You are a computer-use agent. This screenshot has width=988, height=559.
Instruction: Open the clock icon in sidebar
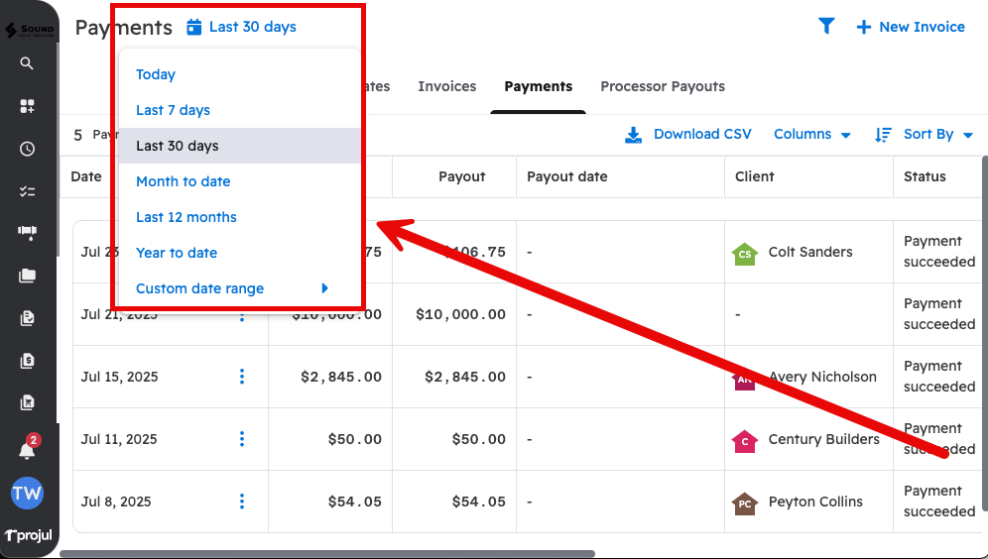click(x=27, y=149)
